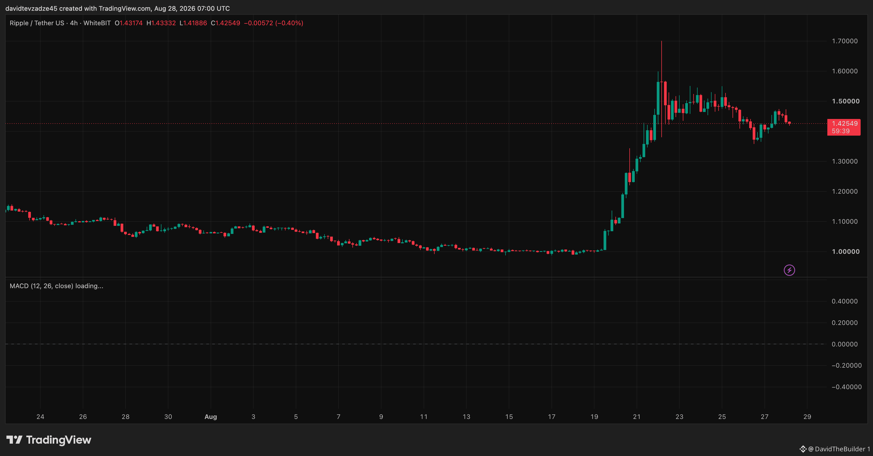Click the 13 label on the date axis
This screenshot has width=873, height=456.
point(466,417)
